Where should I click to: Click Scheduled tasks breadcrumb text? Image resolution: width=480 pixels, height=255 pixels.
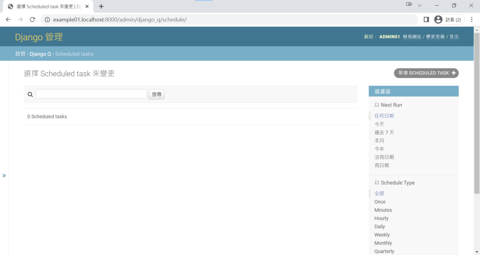coord(74,54)
